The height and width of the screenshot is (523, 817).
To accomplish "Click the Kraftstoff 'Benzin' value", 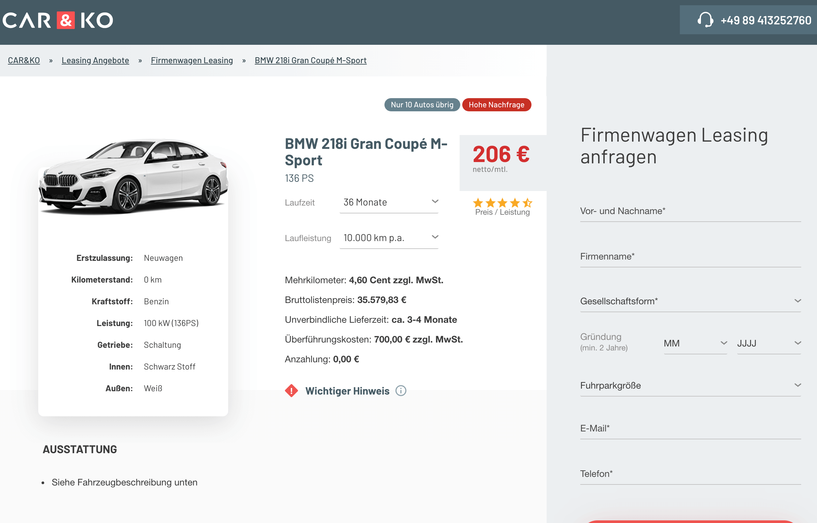I will (156, 302).
